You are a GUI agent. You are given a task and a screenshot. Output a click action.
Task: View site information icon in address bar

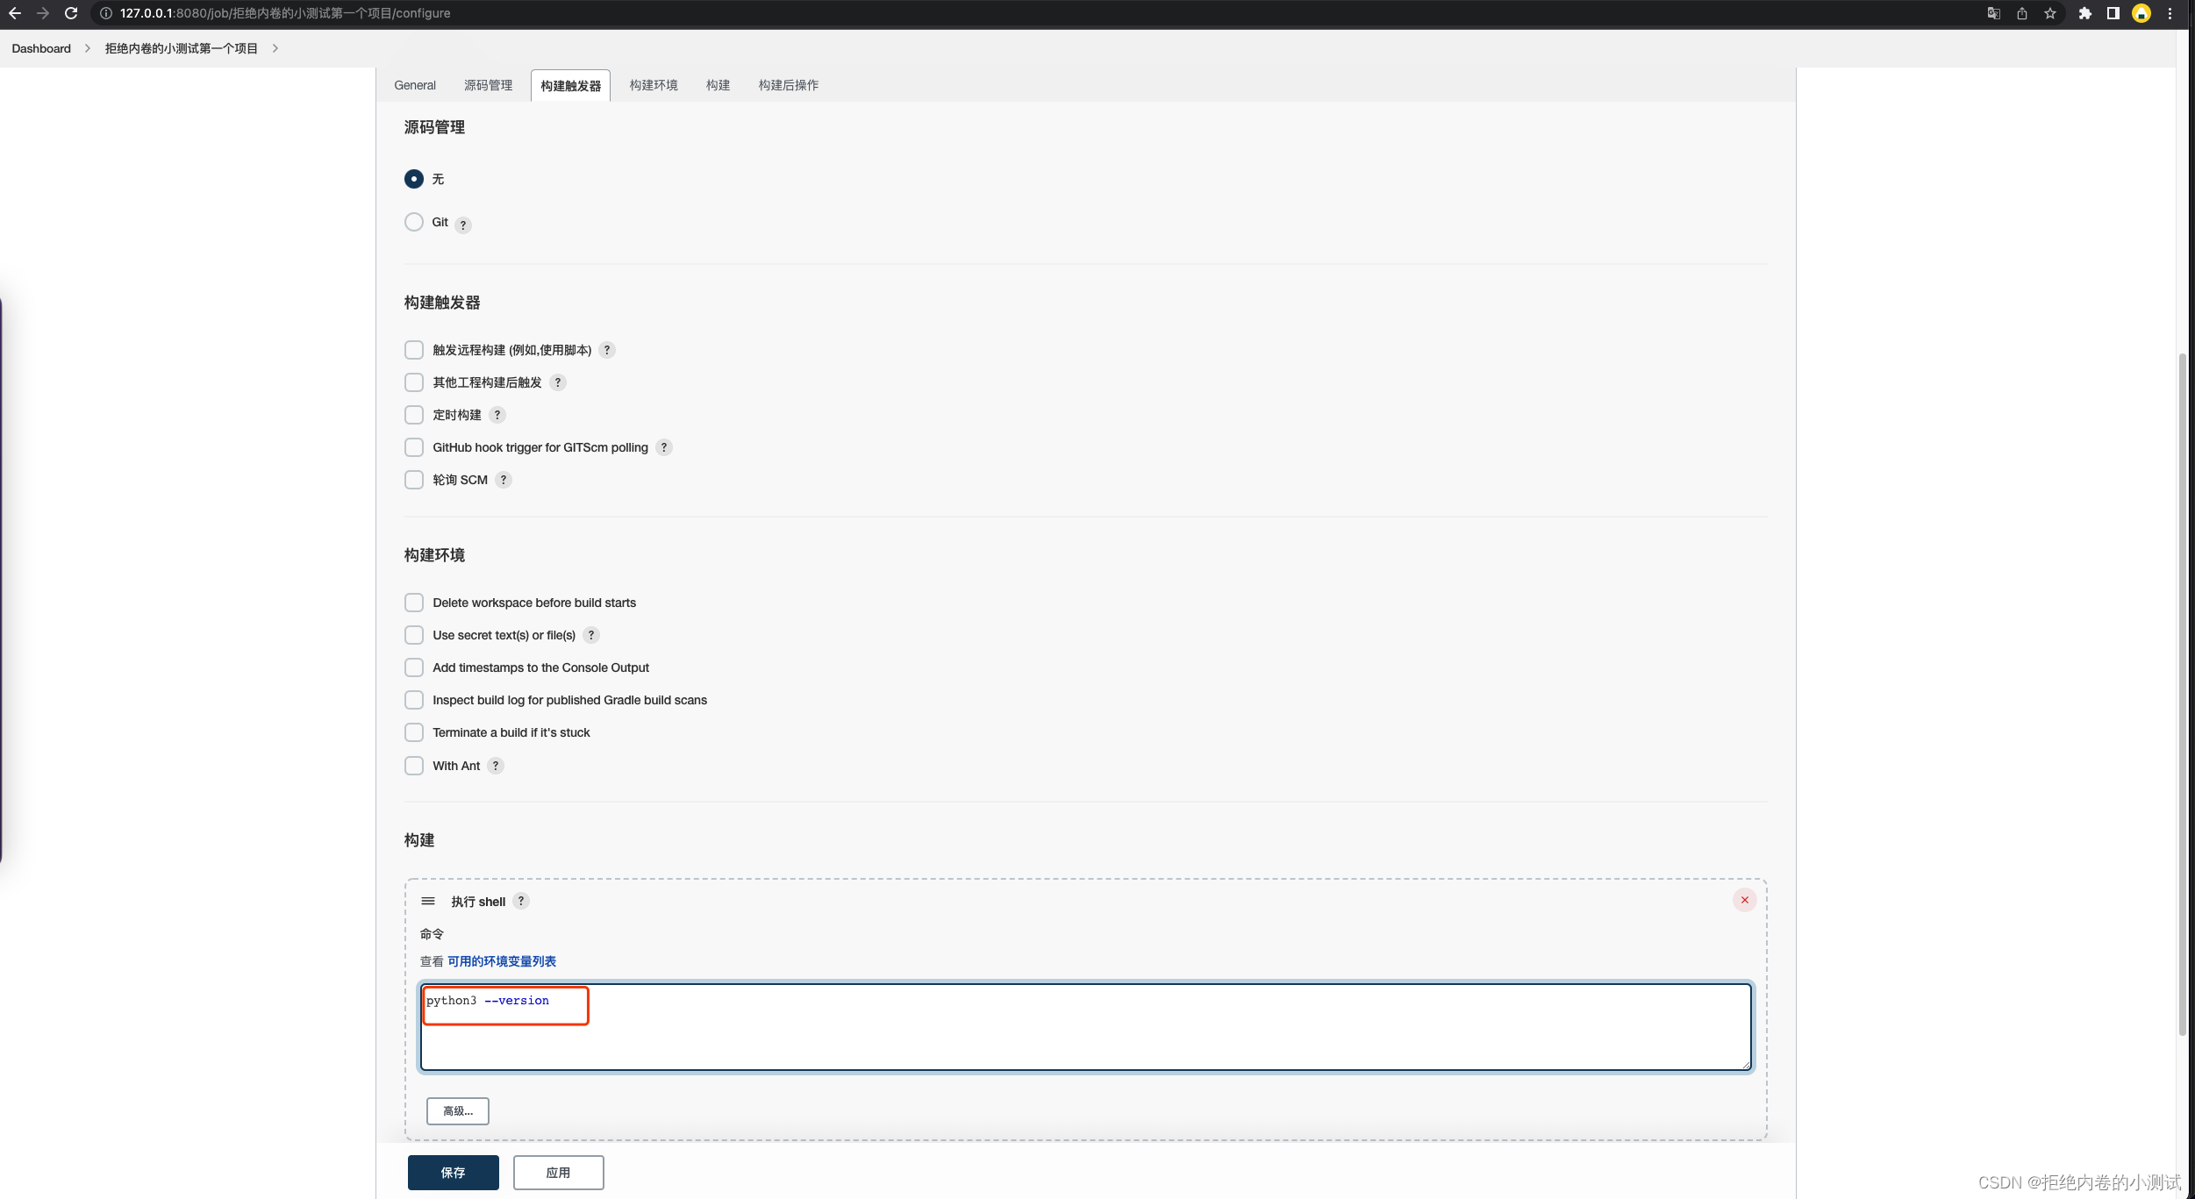(x=106, y=13)
